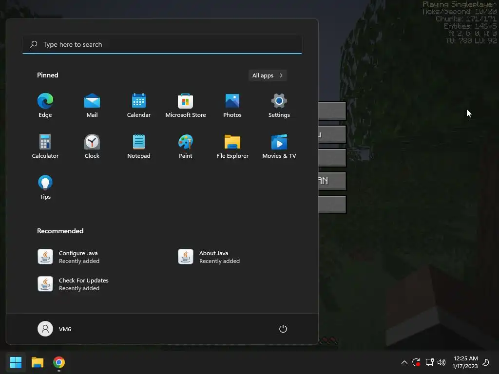The height and width of the screenshot is (374, 499).
Task: Switch to Google Chrome on the taskbar
Action: 59,362
